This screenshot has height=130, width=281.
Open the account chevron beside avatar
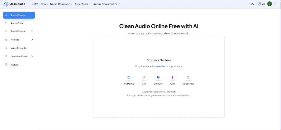coord(275,4)
